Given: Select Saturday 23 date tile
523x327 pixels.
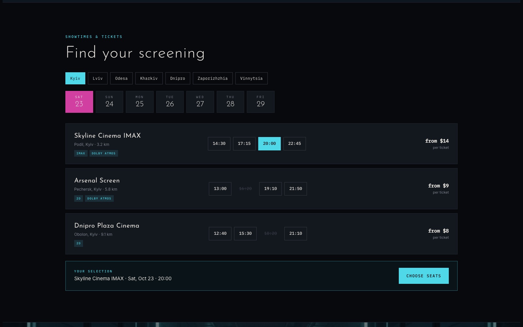Looking at the screenshot, I should 79,102.
